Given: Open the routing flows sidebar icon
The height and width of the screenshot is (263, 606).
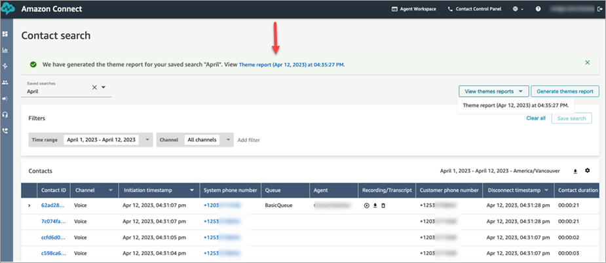Looking at the screenshot, I should coord(5,66).
